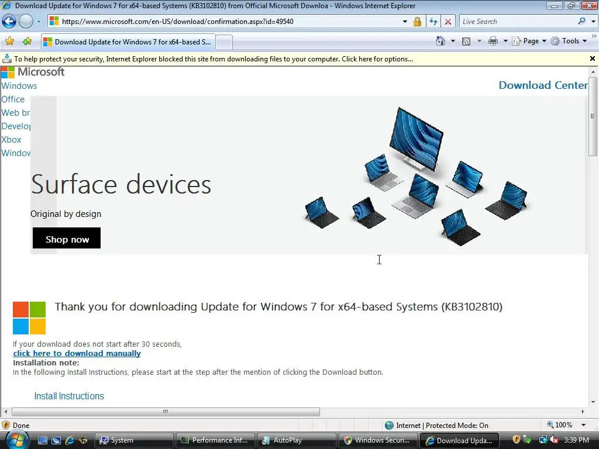
Task: Click the browser Forward arrow button
Action: (26, 22)
